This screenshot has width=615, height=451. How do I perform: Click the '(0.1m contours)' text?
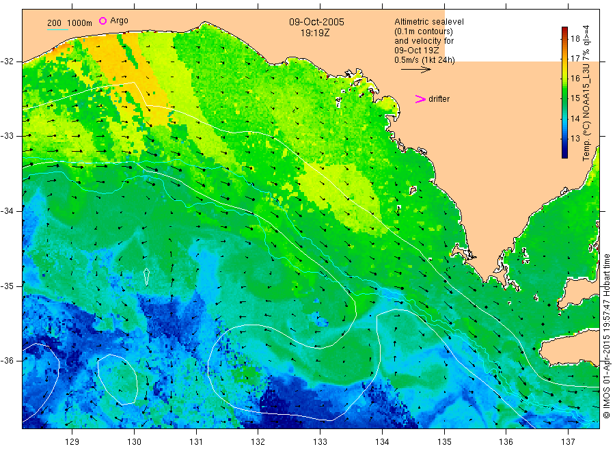tap(424, 31)
